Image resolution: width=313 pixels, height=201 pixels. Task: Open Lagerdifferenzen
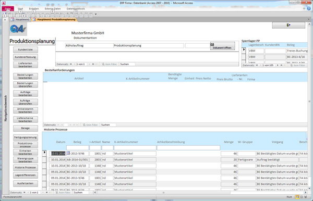pos(26,175)
